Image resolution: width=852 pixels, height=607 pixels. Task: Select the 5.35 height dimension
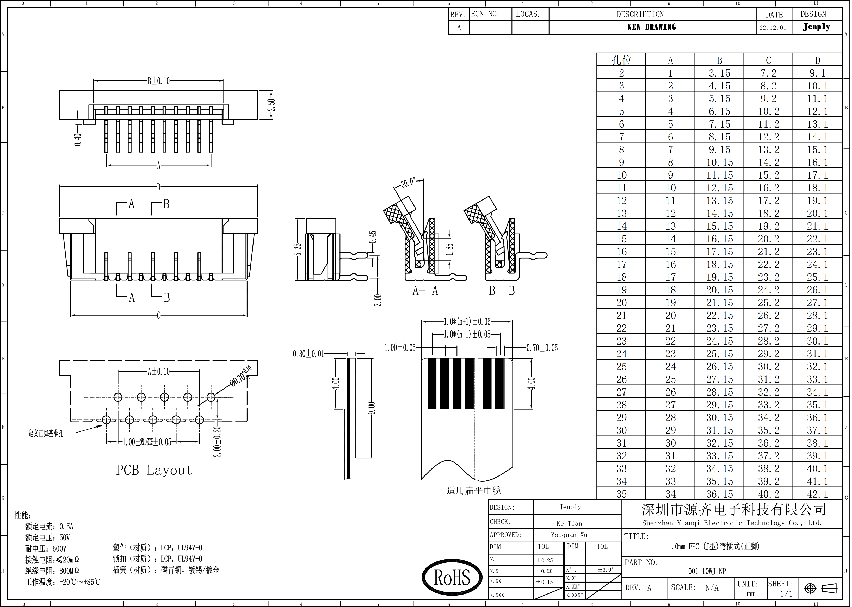[298, 249]
